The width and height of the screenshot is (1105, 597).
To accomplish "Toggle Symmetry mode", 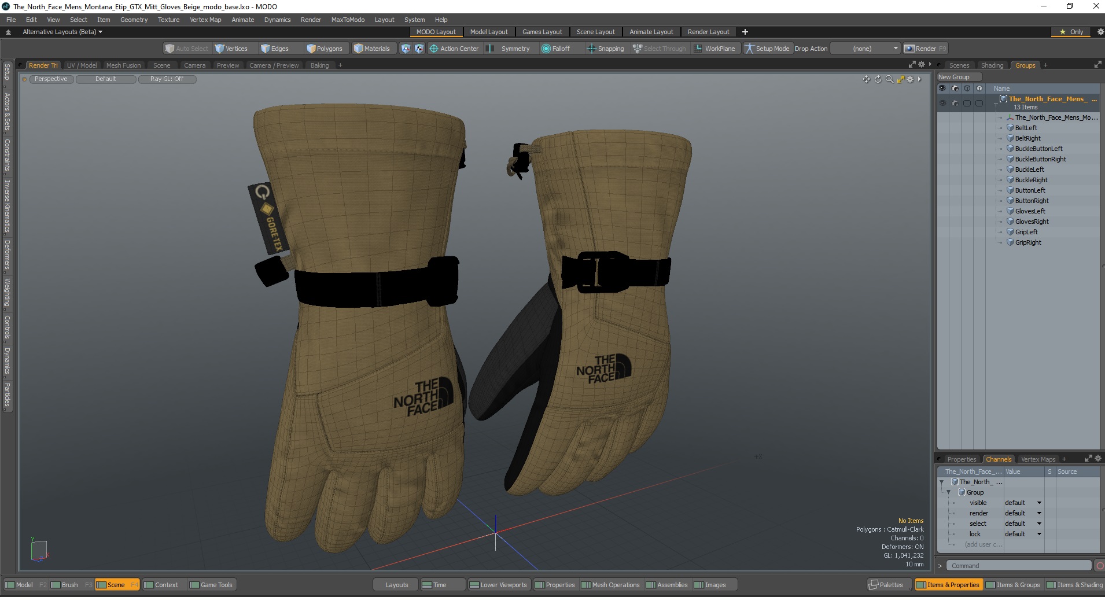I will tap(510, 49).
